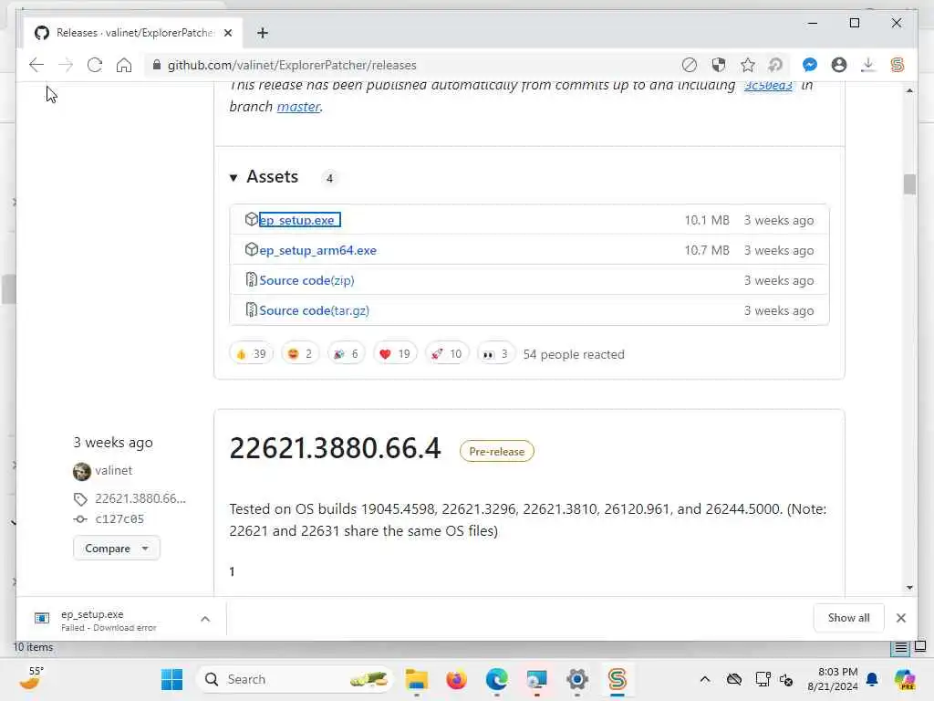Open tag 22621.3880.66... link
Viewport: 934px width, 701px height.
[140, 498]
